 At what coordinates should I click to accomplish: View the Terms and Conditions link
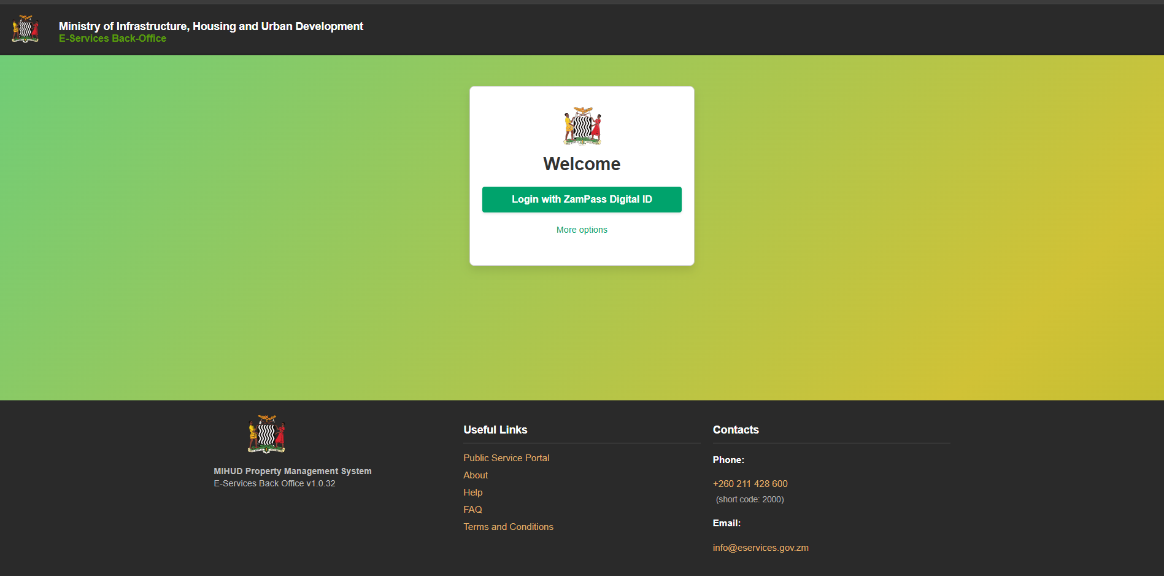click(508, 527)
